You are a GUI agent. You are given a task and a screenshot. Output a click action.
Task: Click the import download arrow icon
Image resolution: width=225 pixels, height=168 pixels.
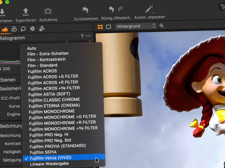pos(2,13)
